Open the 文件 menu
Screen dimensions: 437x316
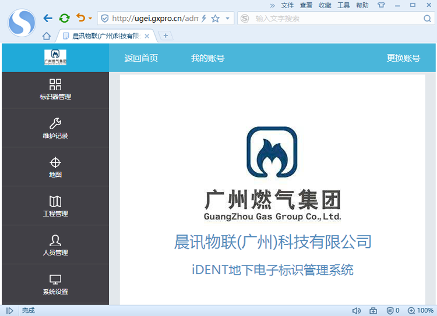tap(287, 5)
